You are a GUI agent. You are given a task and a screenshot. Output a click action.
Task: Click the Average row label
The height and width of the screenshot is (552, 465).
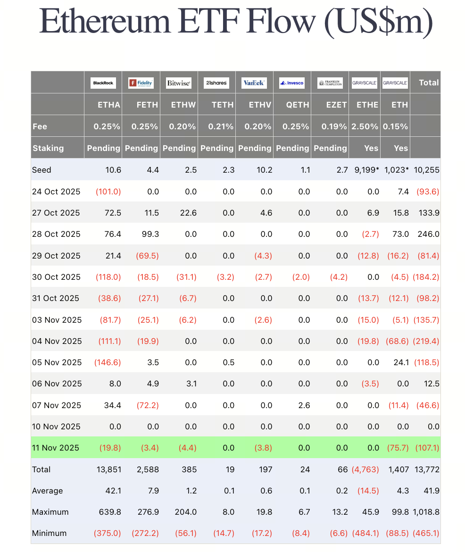48,491
